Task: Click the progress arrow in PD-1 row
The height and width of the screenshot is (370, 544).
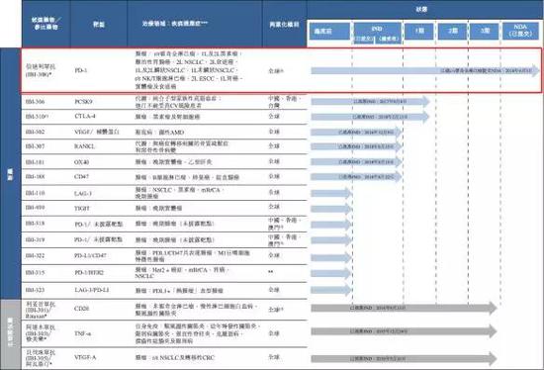Action: click(425, 70)
